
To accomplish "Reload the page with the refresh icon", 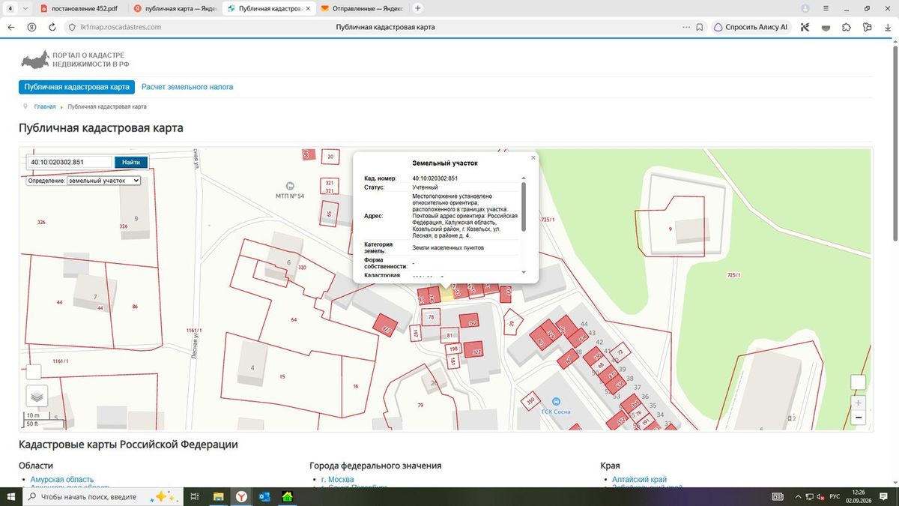I will coord(52,26).
